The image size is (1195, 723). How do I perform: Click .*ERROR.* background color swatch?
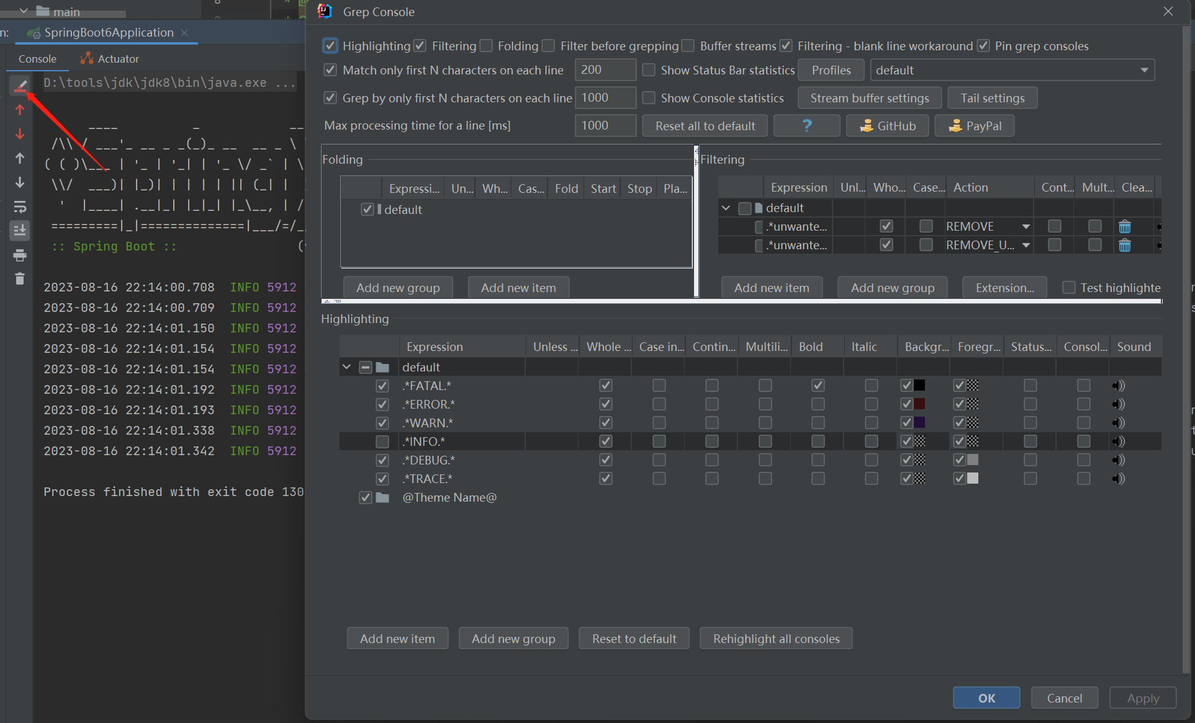coord(919,404)
